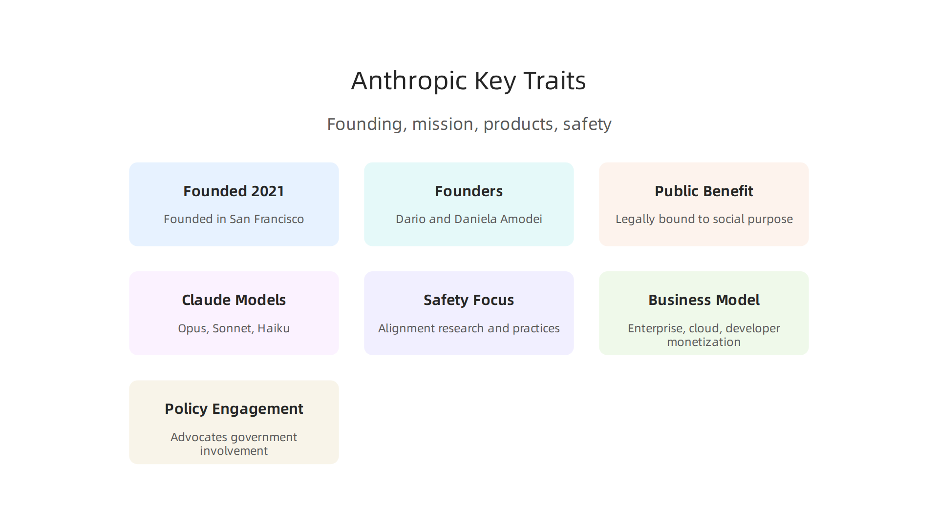Select 'Enterprise, cloud, developer monetization' text
The image size is (938, 527).
(703, 335)
